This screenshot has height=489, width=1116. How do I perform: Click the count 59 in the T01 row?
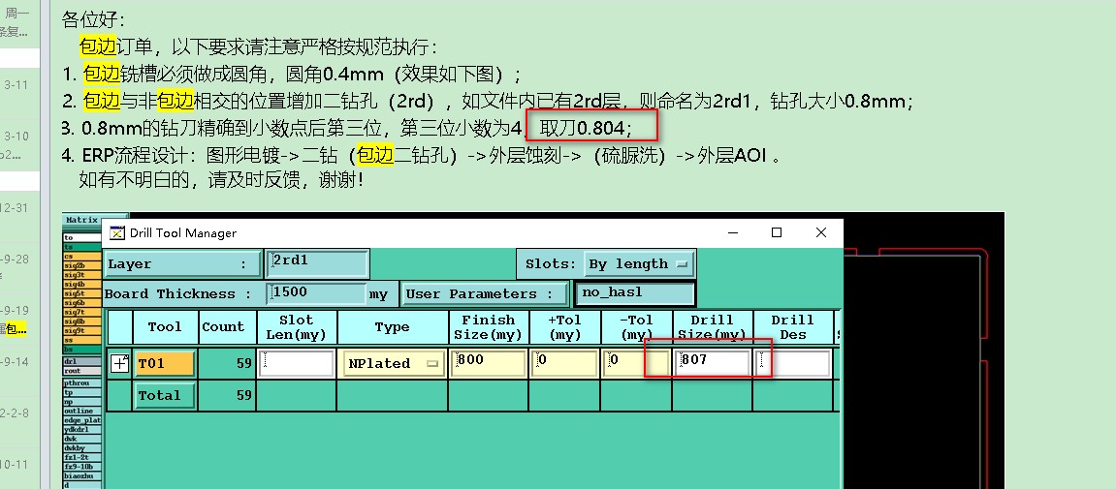click(244, 363)
